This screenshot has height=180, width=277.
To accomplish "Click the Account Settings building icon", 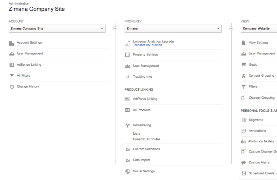I will 12,43.
